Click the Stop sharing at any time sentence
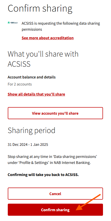 (x=53, y=160)
